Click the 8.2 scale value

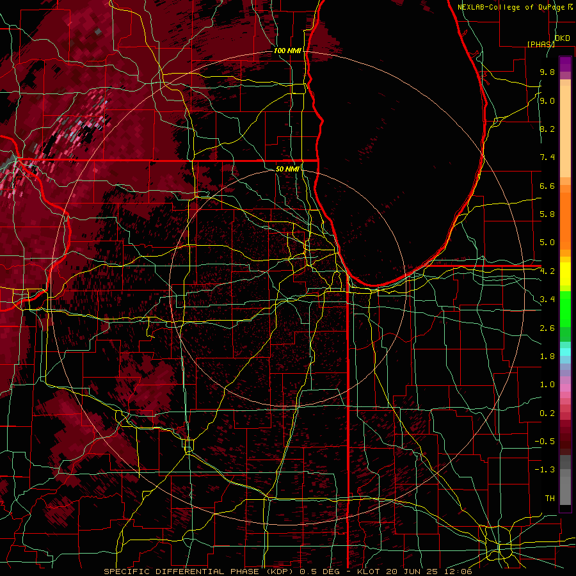tap(547, 129)
